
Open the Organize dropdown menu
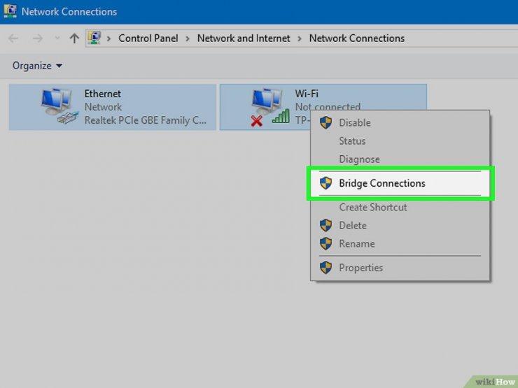[37, 66]
